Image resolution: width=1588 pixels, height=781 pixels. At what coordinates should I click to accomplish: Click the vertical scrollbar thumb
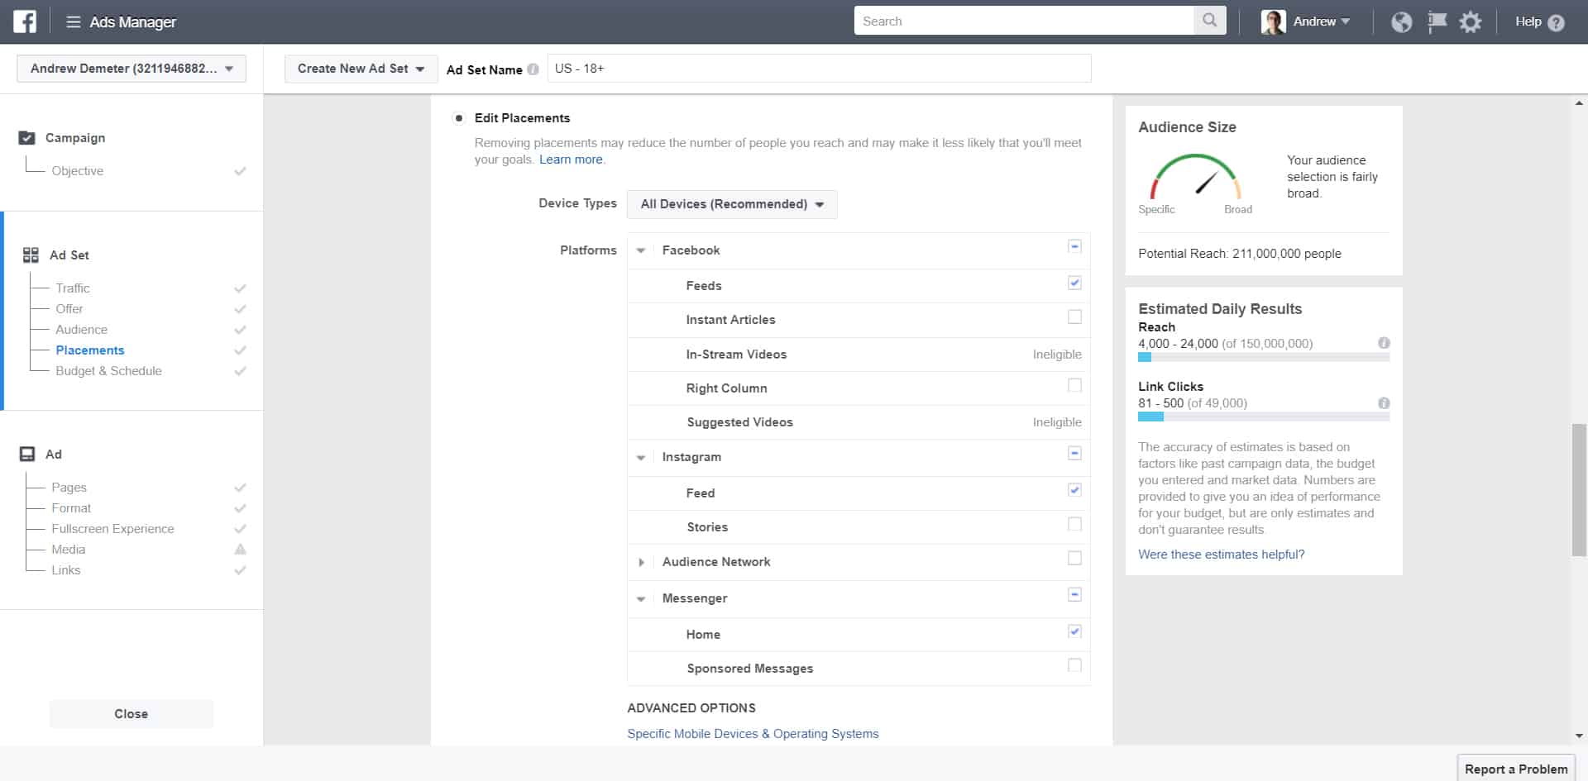click(1579, 490)
